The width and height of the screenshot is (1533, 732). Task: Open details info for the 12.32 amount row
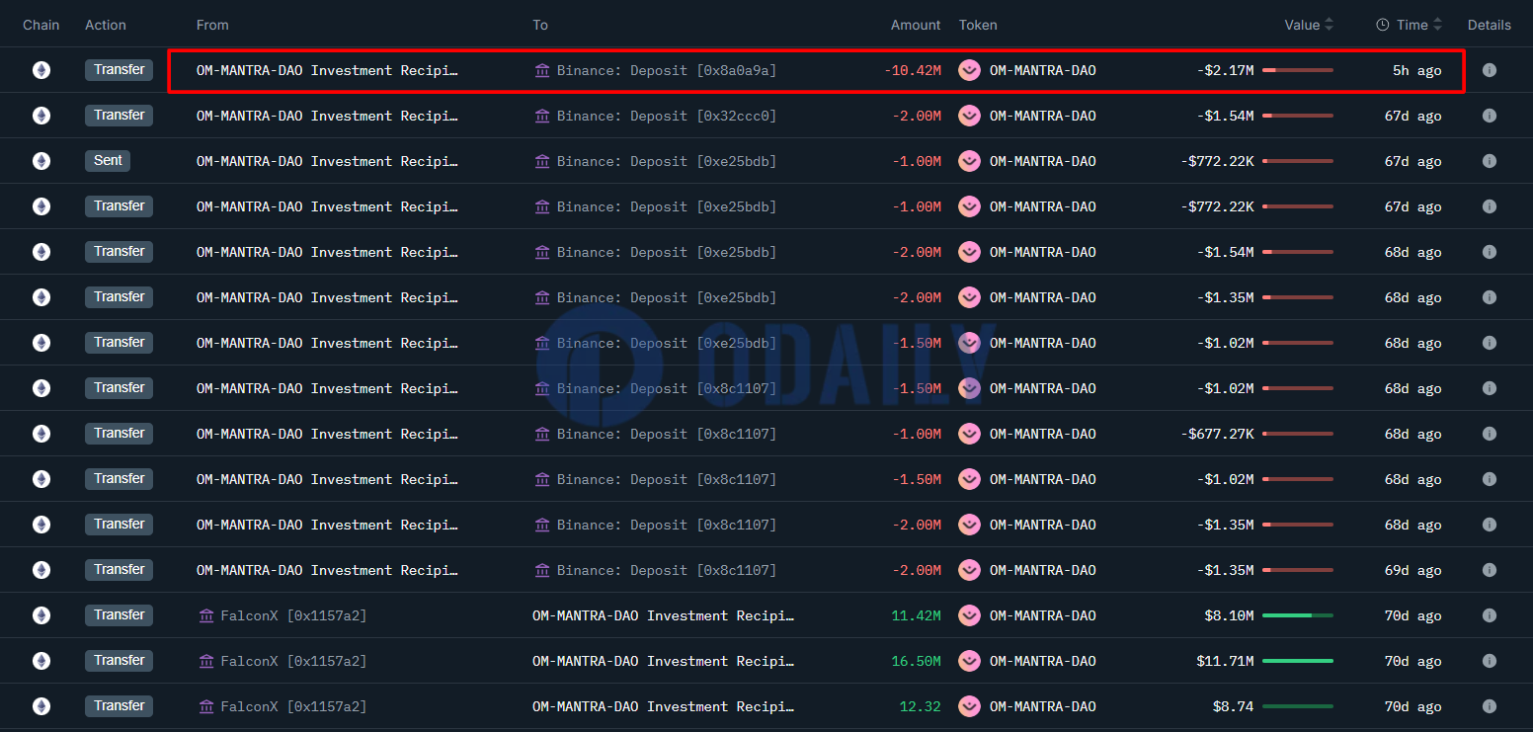(1489, 706)
